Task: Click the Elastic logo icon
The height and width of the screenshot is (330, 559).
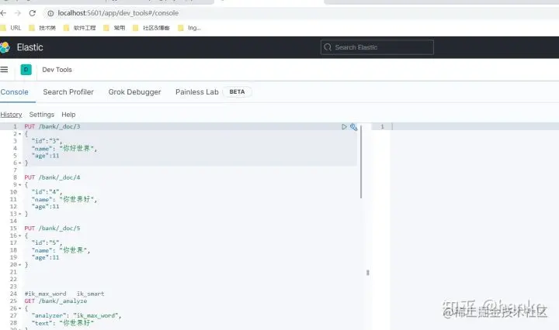Action: click(x=5, y=47)
